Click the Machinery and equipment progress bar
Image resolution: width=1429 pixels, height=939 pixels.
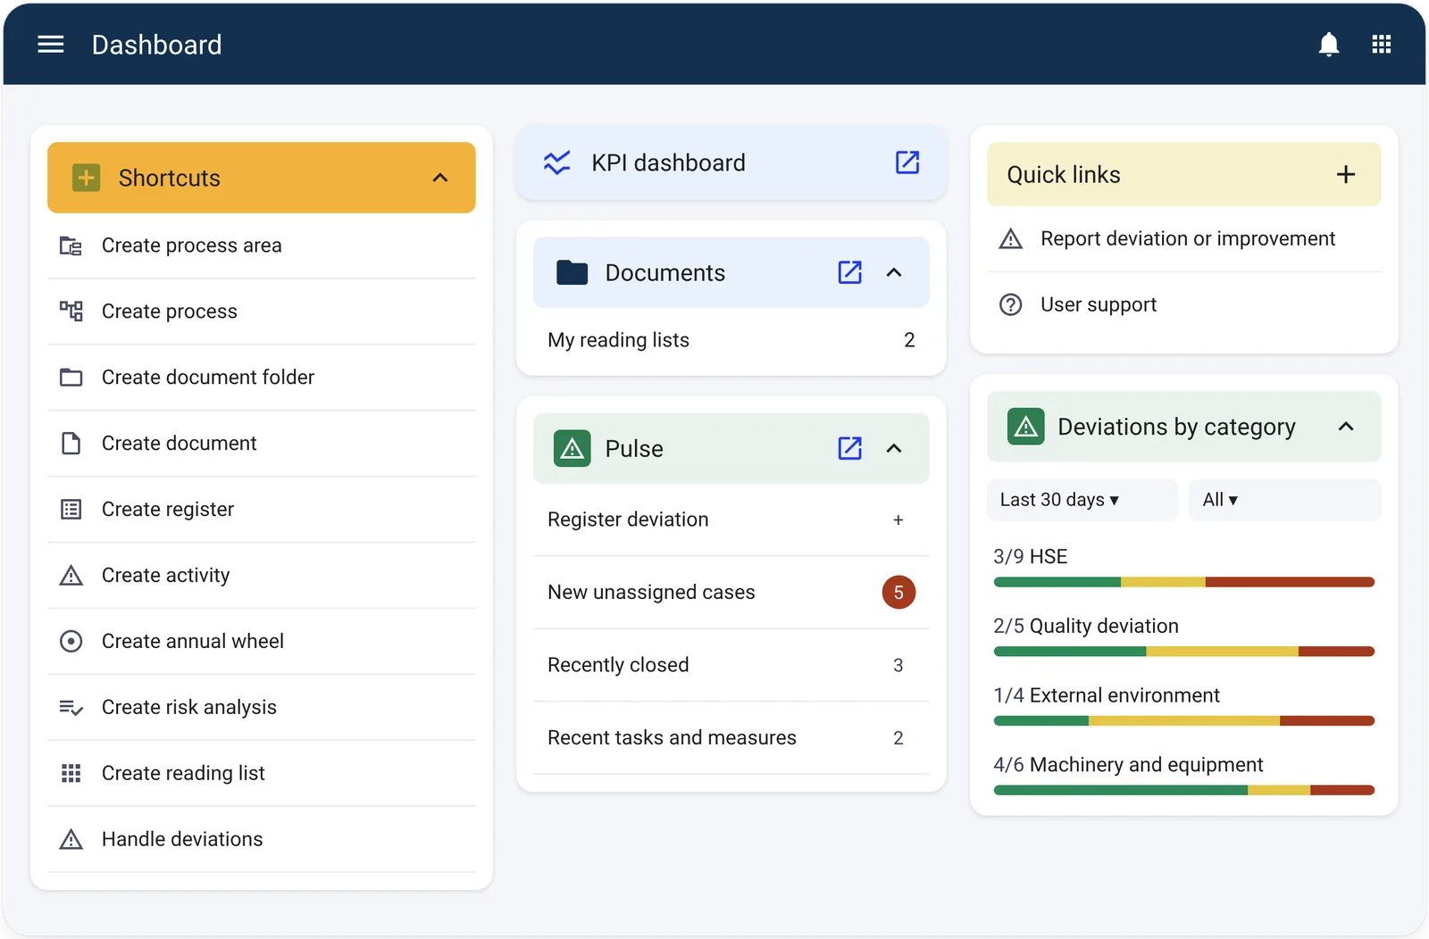pyautogui.click(x=1184, y=791)
